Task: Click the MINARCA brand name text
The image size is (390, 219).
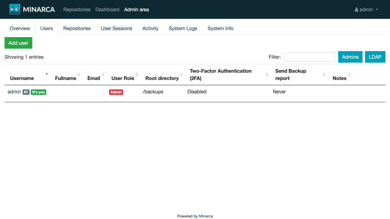Action: pos(39,9)
